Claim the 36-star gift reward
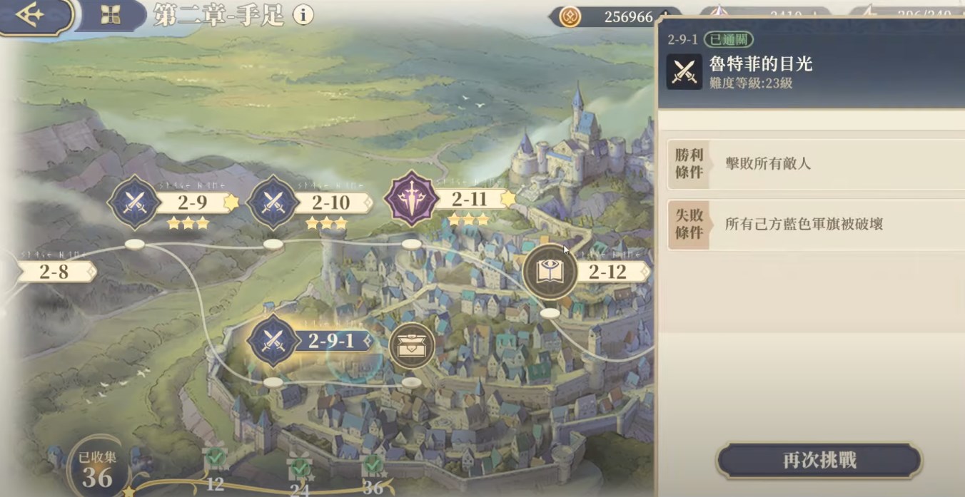Image resolution: width=965 pixels, height=497 pixels. [x=372, y=465]
